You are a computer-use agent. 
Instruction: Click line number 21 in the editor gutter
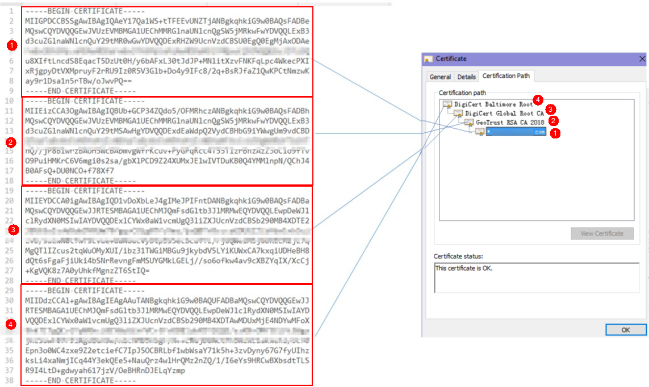click(9, 211)
